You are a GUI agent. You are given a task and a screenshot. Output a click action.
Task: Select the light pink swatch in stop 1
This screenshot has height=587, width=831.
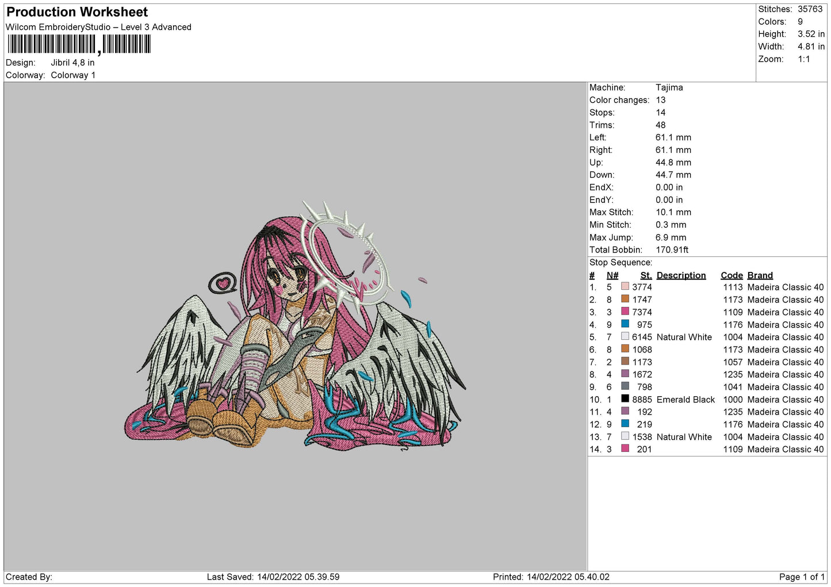(x=625, y=286)
